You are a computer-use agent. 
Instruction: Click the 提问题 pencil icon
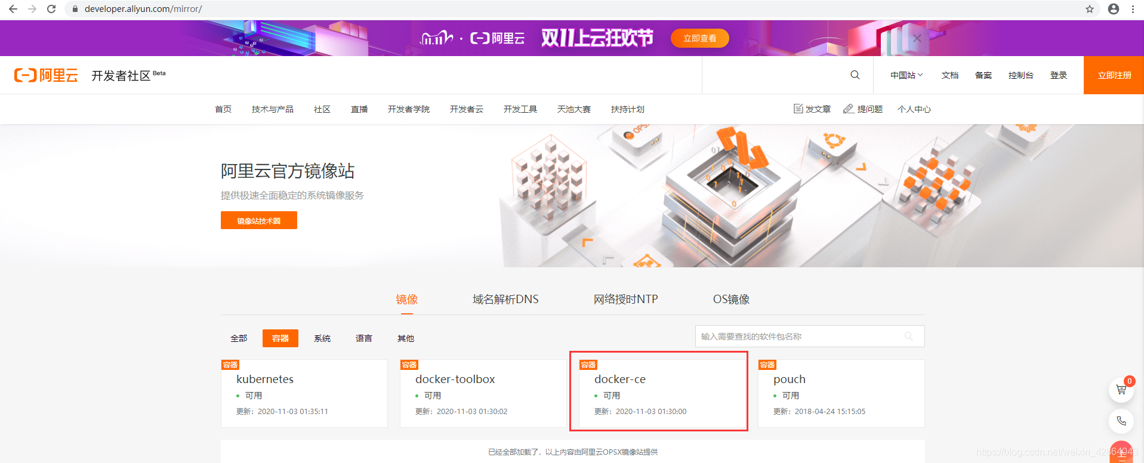tap(848, 109)
